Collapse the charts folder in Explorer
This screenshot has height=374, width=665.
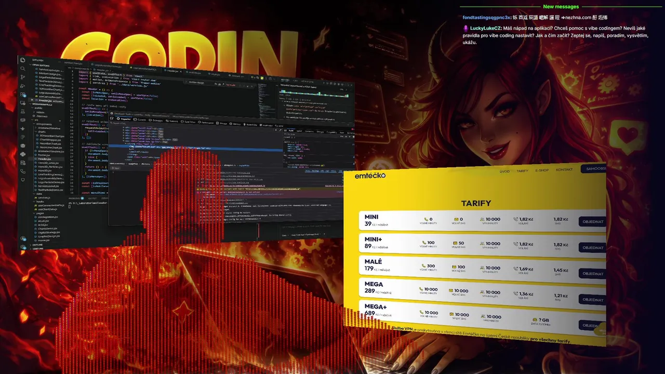tap(42, 131)
